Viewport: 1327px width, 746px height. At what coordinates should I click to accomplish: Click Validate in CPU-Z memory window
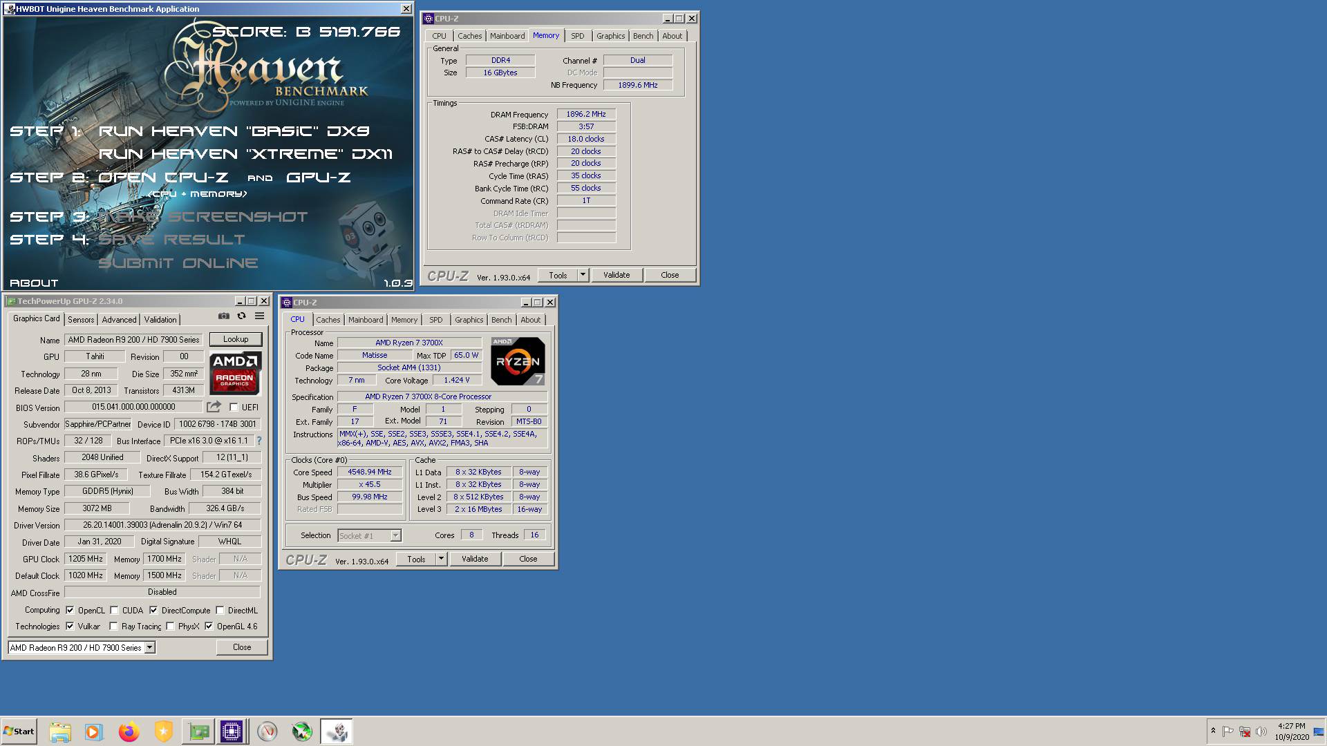point(617,275)
